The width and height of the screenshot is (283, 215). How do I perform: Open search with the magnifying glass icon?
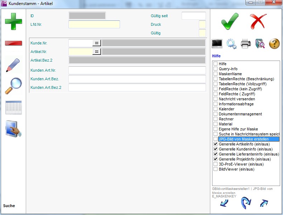(13, 86)
